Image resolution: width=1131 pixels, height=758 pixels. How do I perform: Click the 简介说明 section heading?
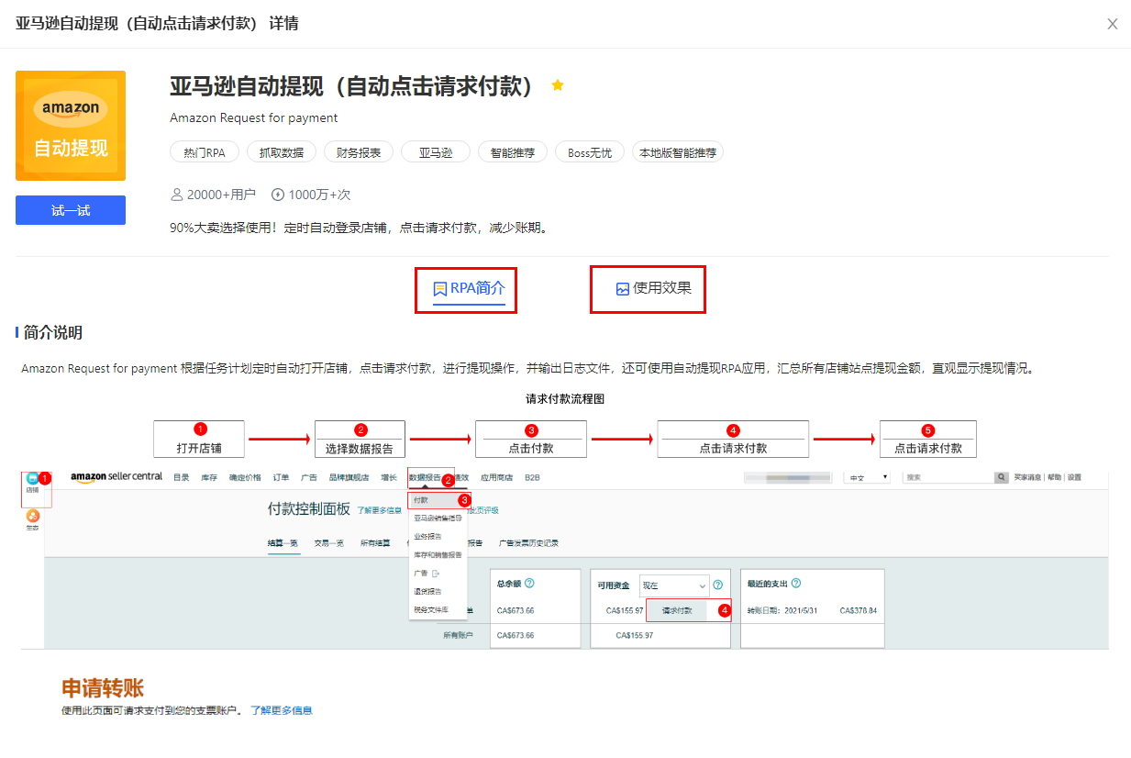53,332
